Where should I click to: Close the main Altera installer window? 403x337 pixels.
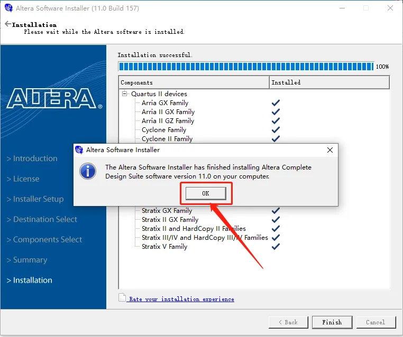[x=390, y=8]
